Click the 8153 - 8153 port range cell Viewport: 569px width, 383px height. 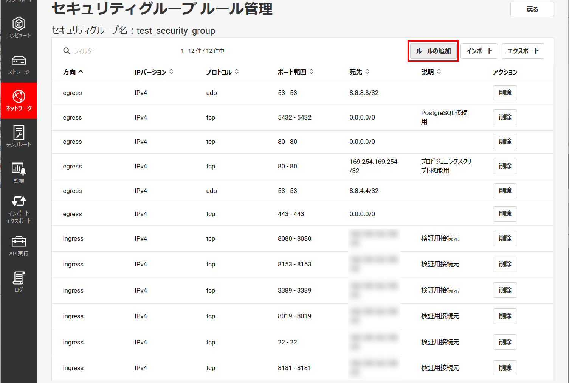pos(295,264)
